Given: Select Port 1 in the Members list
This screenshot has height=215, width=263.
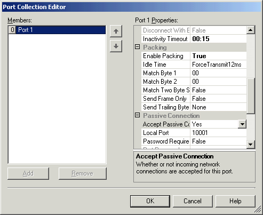Looking at the screenshot, I should (57, 30).
